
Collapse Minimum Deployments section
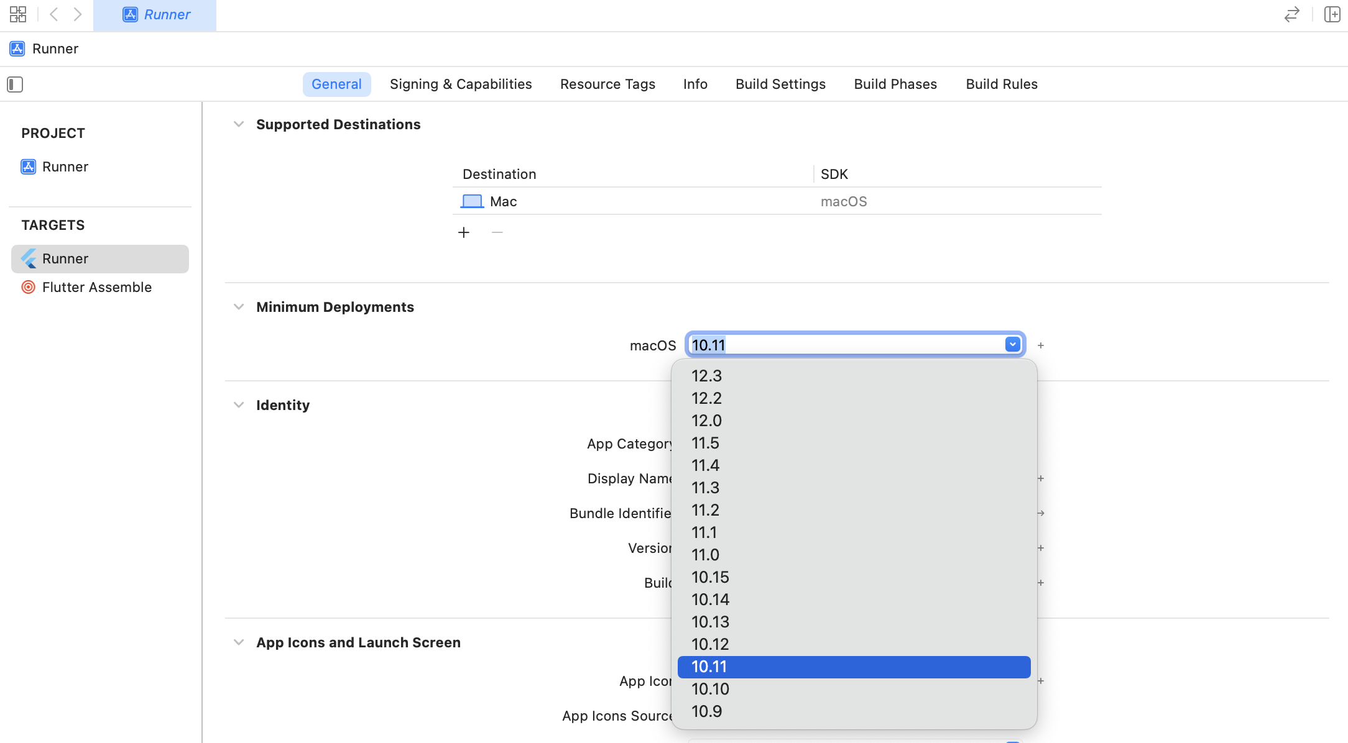(239, 307)
